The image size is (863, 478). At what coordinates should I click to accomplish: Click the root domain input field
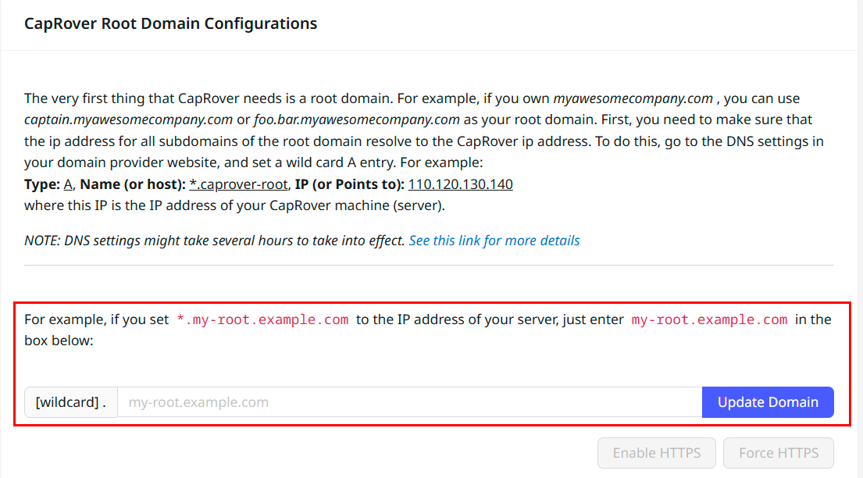click(409, 402)
